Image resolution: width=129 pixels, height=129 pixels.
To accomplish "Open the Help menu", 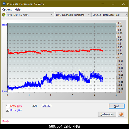I will coord(18,10).
